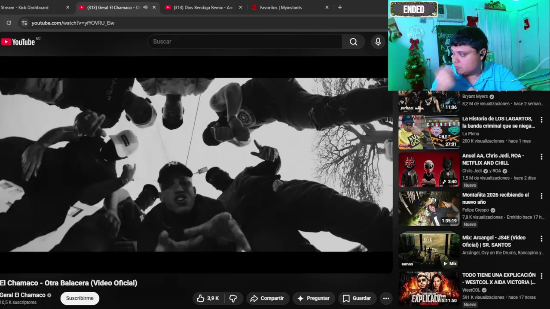The width and height of the screenshot is (550, 309).
Task: Close the Geral El Chamaco tab
Action: click(x=154, y=7)
